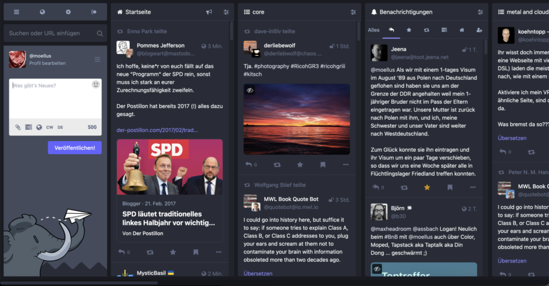Open Jeena's profile name
The height and width of the screenshot is (286, 549).
[398, 49]
